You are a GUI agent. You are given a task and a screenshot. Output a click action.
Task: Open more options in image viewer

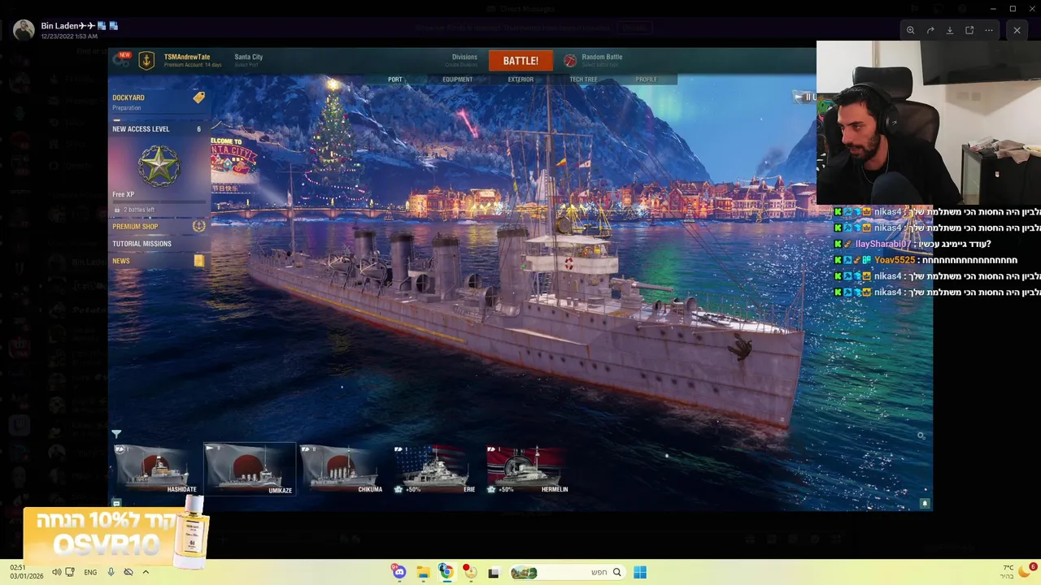pos(989,30)
